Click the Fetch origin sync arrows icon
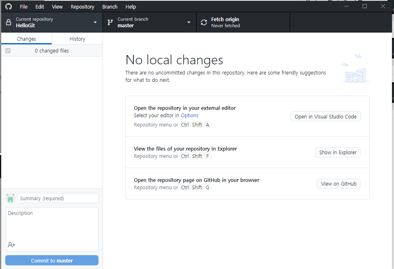 pos(204,22)
